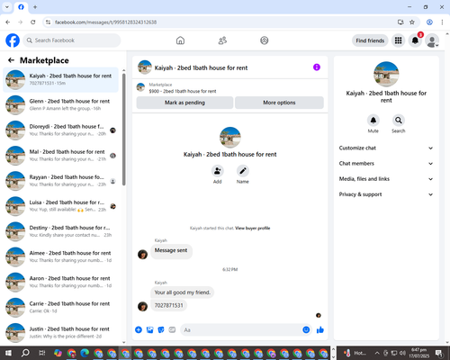
Task: Expand Customize chat section
Action: click(386, 148)
